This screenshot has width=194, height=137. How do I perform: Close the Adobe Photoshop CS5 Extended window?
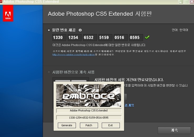[x=192, y=2]
